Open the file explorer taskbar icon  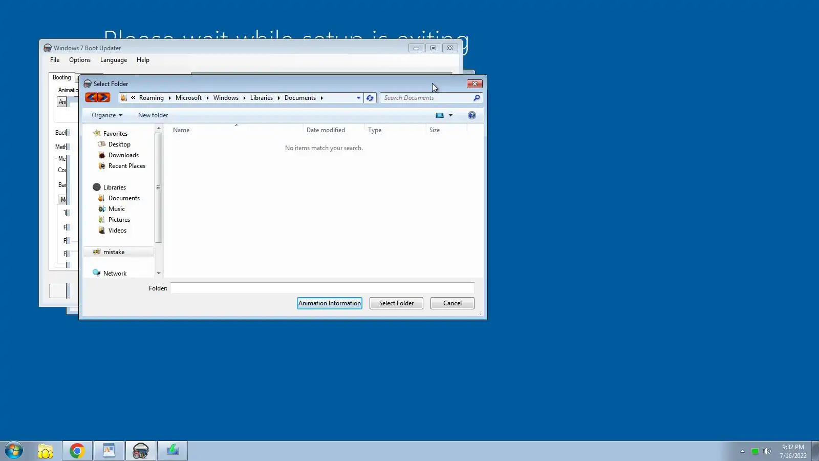pyautogui.click(x=46, y=451)
